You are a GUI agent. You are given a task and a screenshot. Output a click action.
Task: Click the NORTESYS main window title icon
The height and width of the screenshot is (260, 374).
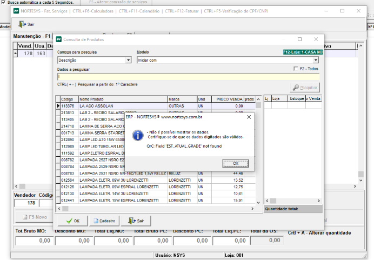click(x=7, y=11)
